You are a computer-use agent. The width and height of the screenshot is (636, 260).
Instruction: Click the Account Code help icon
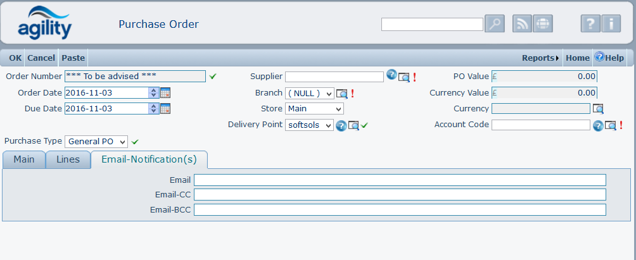point(597,125)
